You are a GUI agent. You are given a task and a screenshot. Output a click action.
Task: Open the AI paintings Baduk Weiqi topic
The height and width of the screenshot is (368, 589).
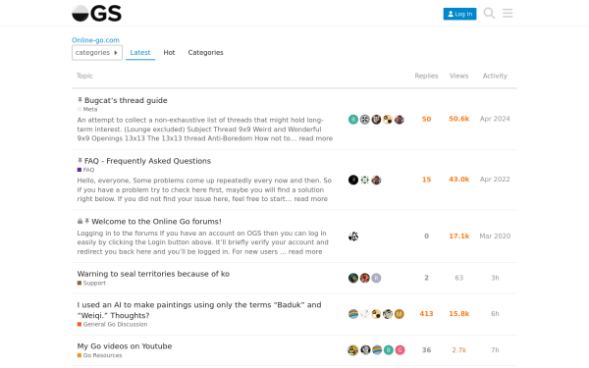point(199,310)
